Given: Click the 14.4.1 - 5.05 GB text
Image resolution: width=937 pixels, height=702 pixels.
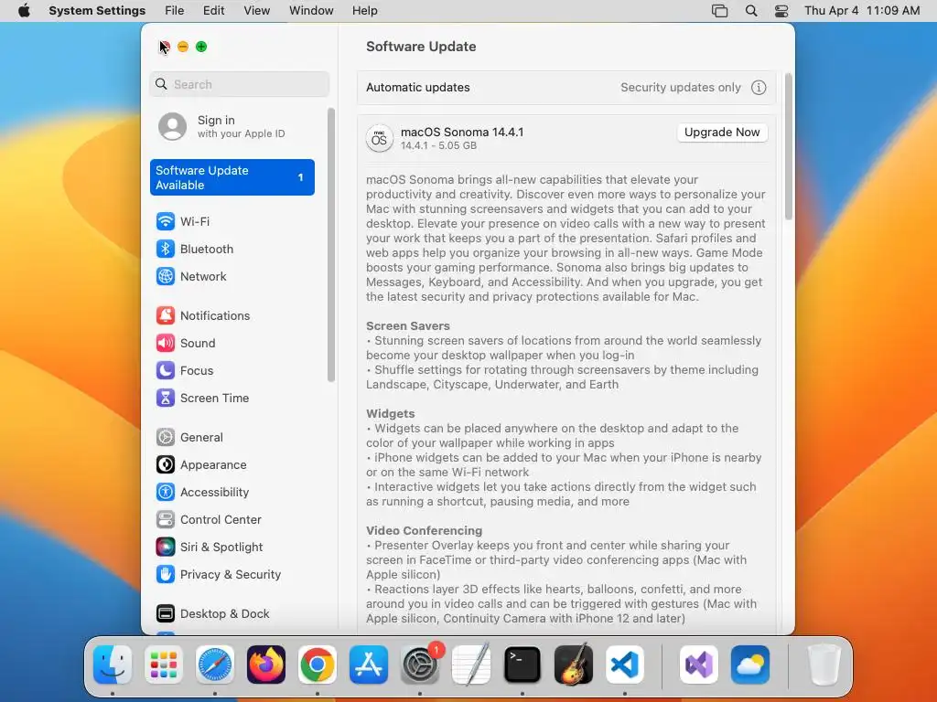Looking at the screenshot, I should click(438, 145).
